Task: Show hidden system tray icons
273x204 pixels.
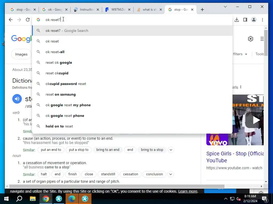Action: (226, 199)
